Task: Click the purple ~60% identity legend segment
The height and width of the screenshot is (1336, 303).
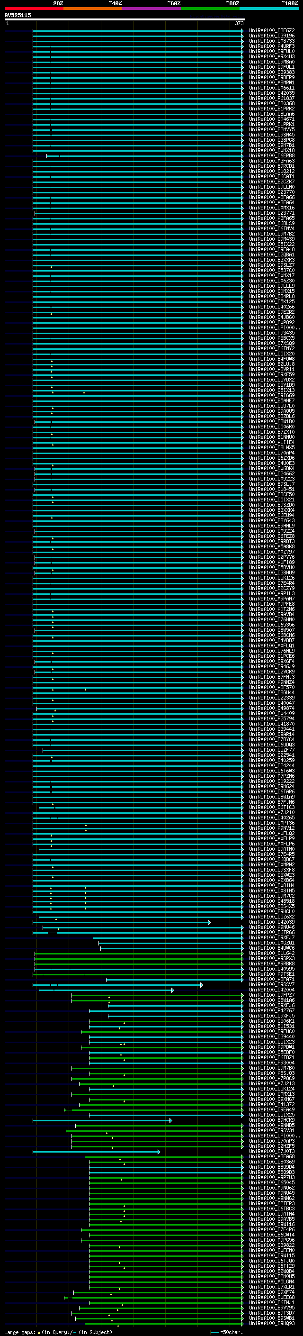Action: (152, 9)
